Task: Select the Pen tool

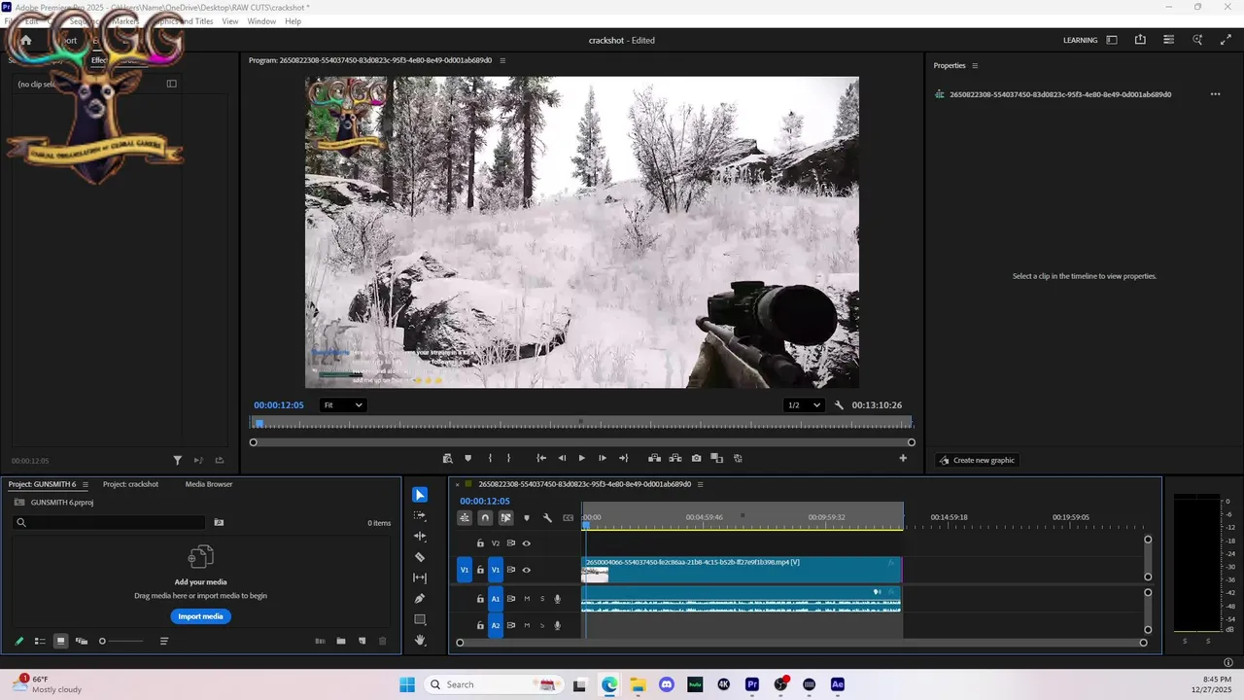Action: point(420,598)
